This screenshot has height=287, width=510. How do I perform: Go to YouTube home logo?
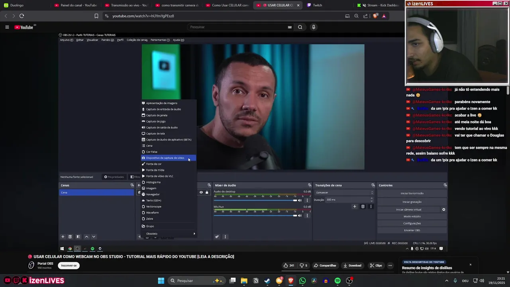(24, 27)
